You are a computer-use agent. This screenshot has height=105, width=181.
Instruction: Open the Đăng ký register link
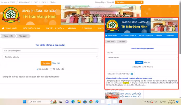click(110, 2)
